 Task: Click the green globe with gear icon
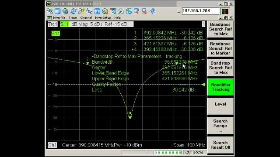[x=65, y=11]
